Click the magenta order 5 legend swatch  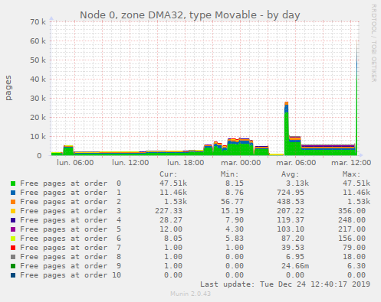13,229
